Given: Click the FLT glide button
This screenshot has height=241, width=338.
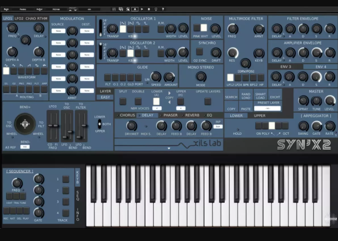Looking at the screenshot, I should (x=108, y=77).
